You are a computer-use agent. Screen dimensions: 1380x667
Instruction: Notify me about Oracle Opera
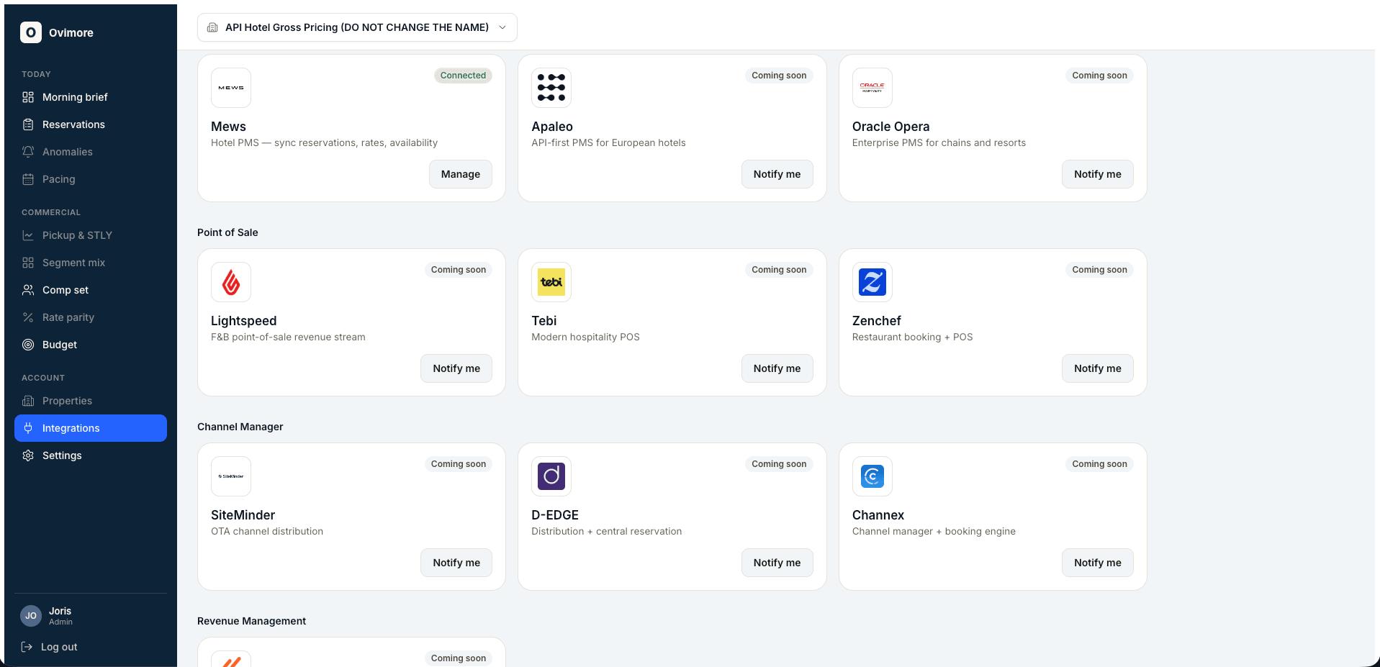pyautogui.click(x=1098, y=174)
